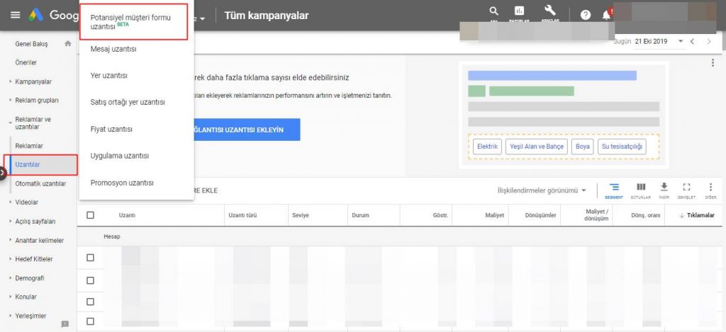
Task: Open the Araçlar wrench tools icon
Action: [549, 11]
